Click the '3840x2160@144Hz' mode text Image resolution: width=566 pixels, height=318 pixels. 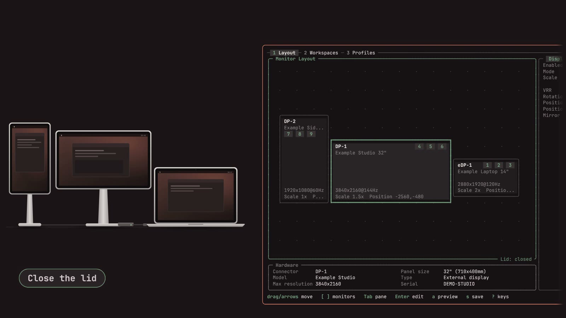click(357, 190)
